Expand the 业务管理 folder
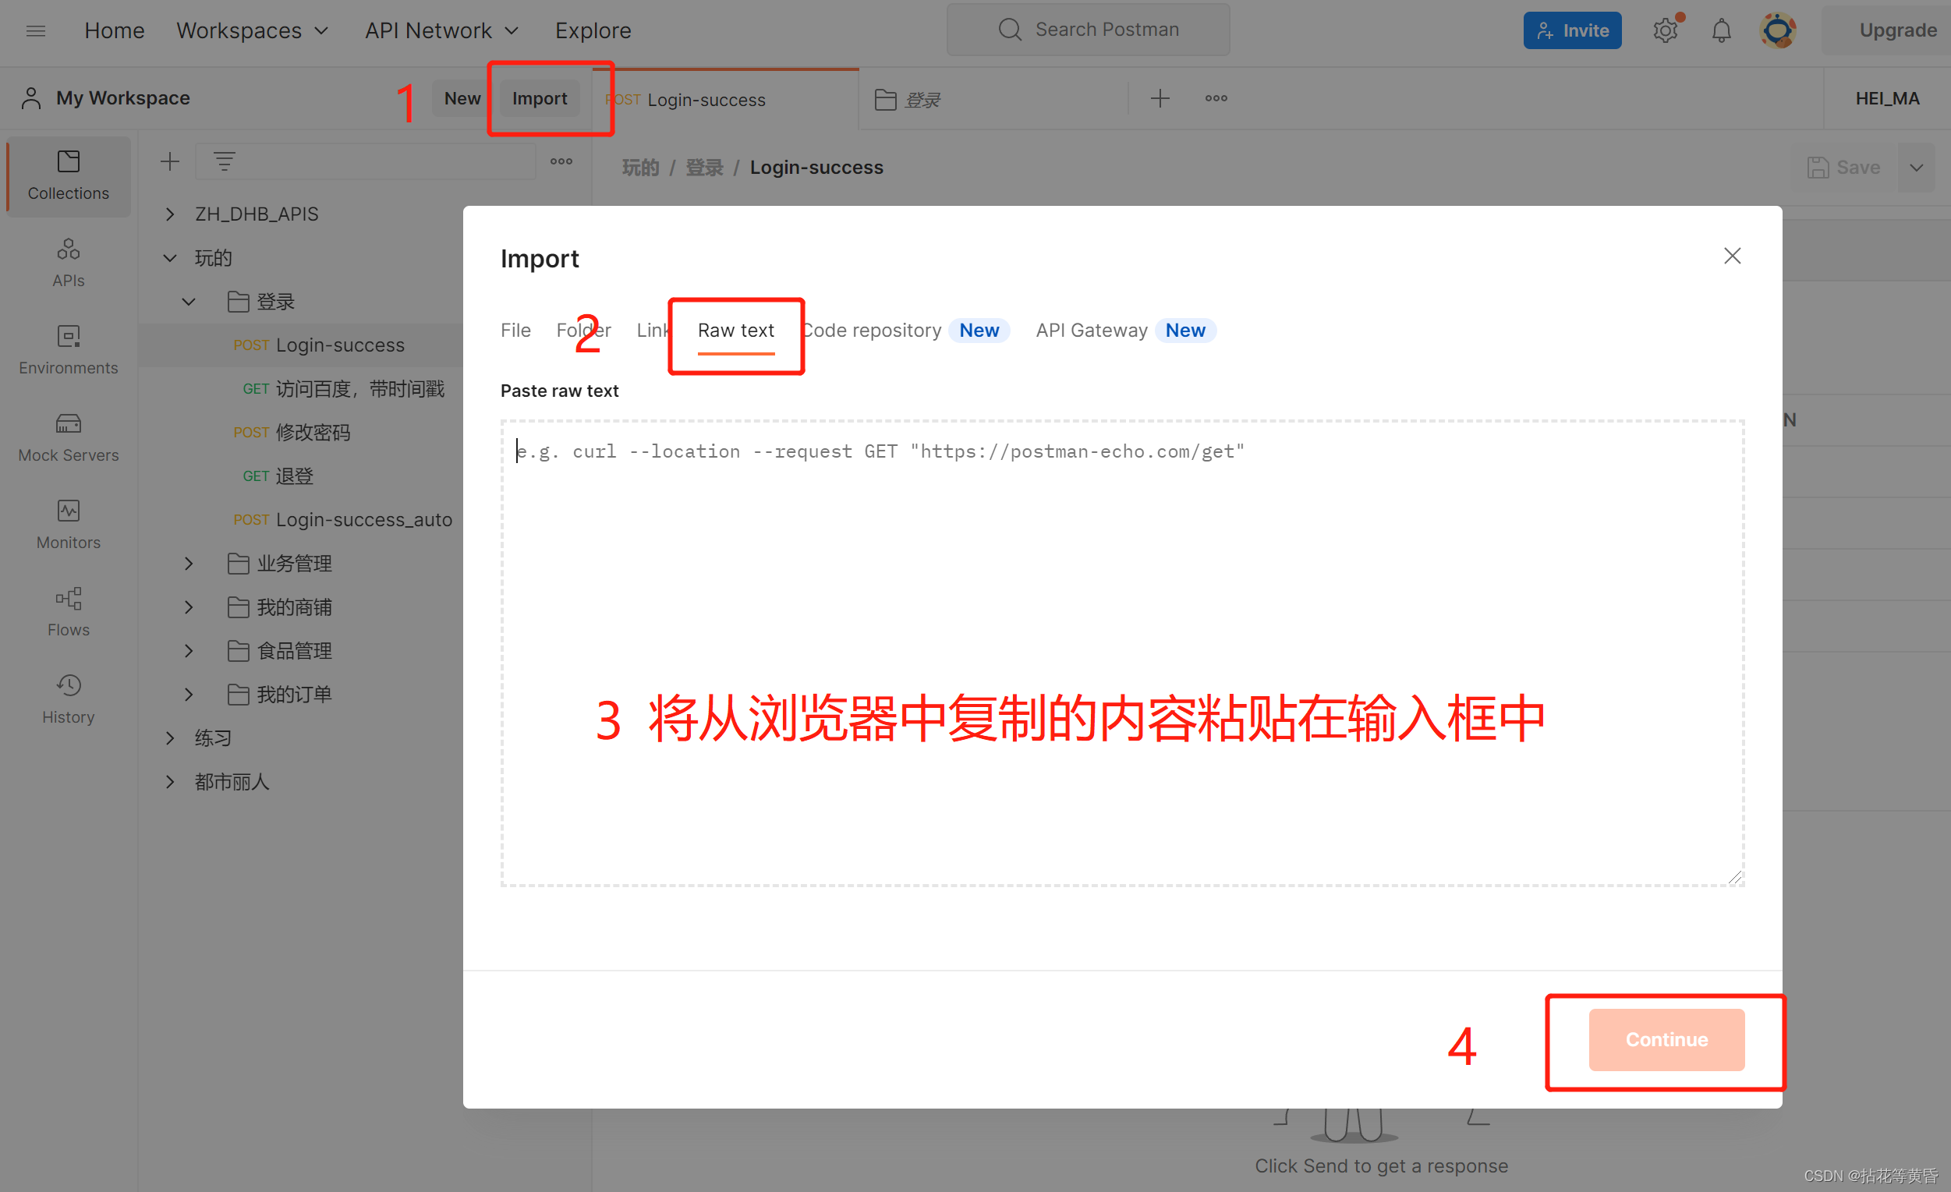 [x=189, y=564]
